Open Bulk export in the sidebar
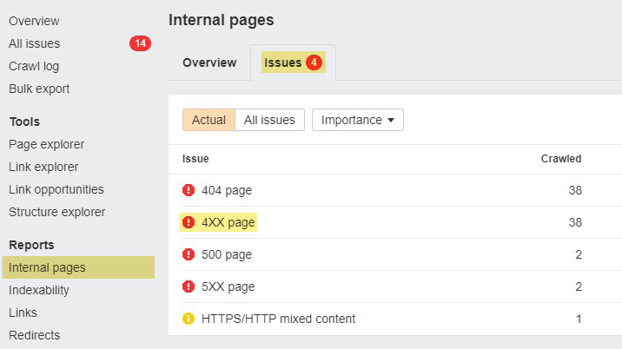622x349 pixels. (x=39, y=89)
